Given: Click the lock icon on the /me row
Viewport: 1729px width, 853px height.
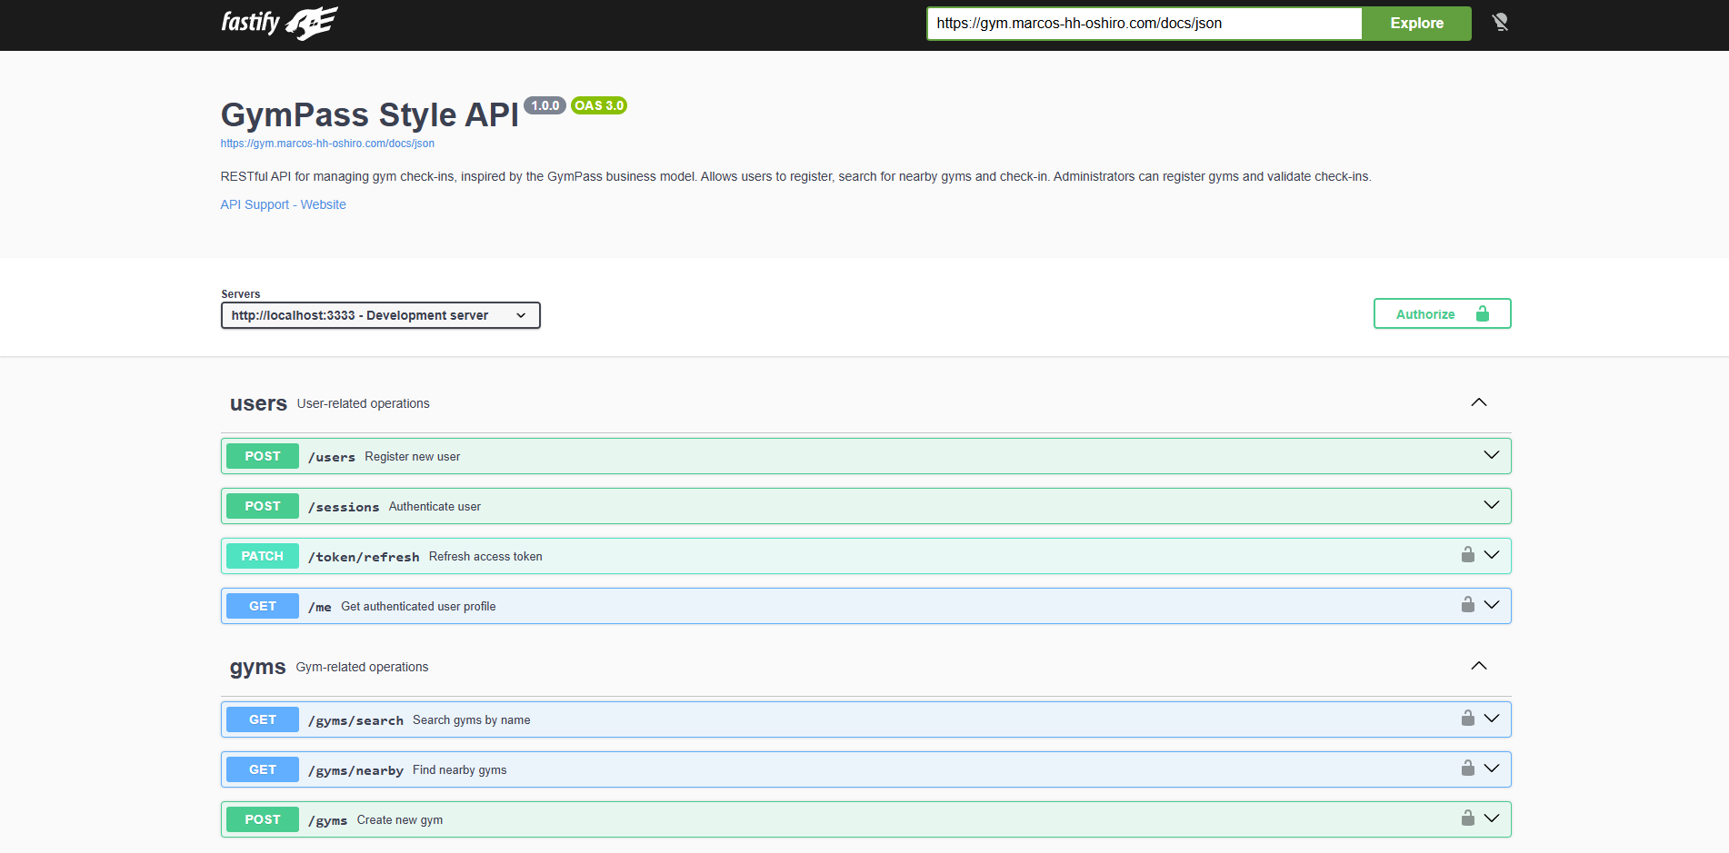Looking at the screenshot, I should 1467,605.
